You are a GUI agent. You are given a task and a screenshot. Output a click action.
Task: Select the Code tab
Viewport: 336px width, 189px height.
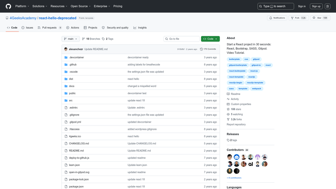12,28
